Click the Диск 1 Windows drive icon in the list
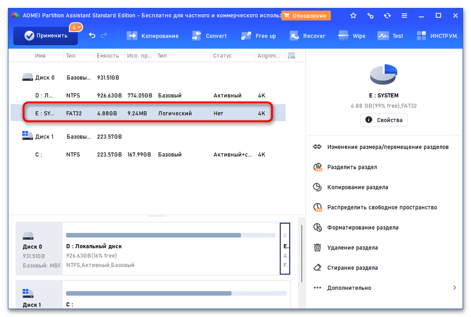 27,135
